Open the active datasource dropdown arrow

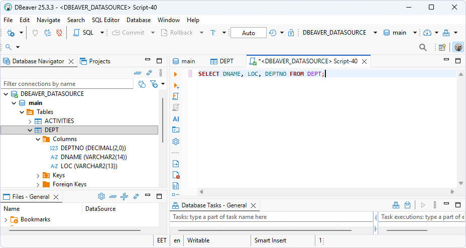point(375,33)
